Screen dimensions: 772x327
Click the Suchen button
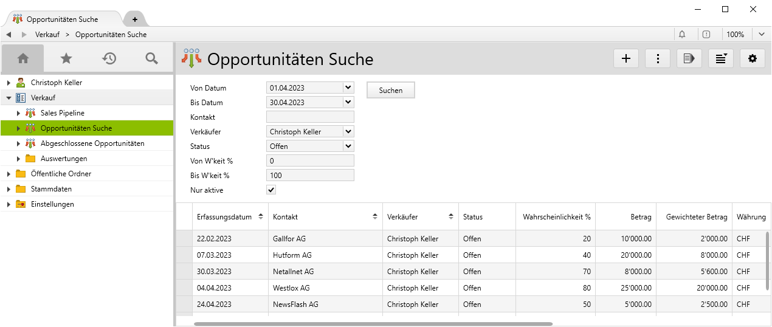pos(390,90)
